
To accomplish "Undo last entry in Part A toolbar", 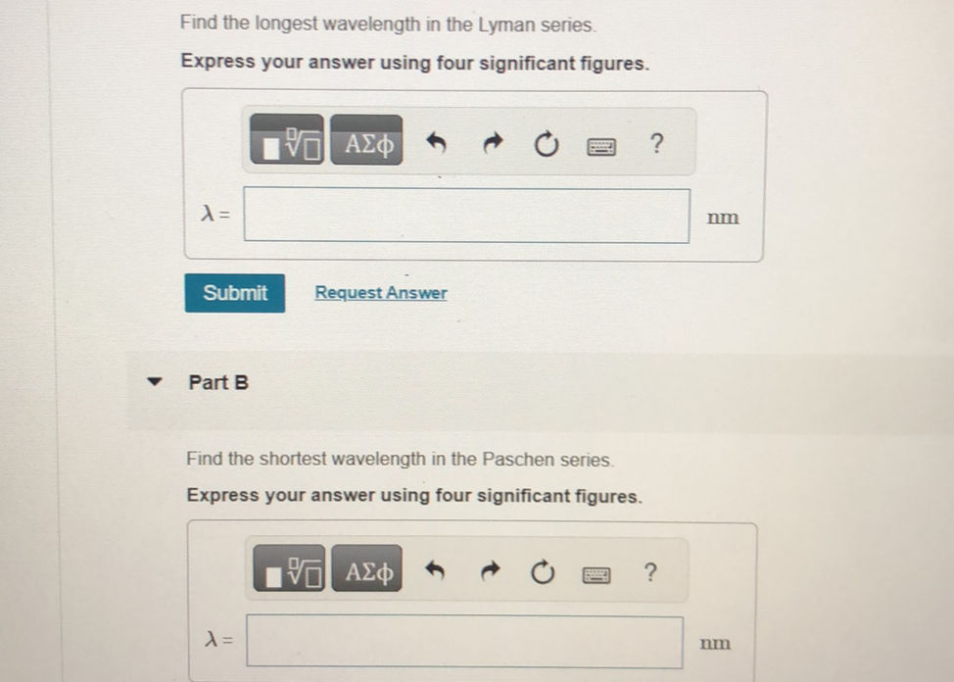I will (439, 146).
